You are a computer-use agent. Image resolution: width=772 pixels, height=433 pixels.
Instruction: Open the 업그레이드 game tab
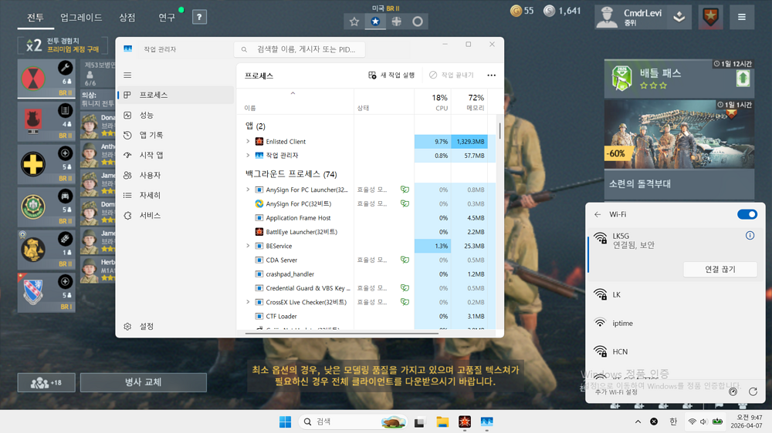tap(81, 18)
